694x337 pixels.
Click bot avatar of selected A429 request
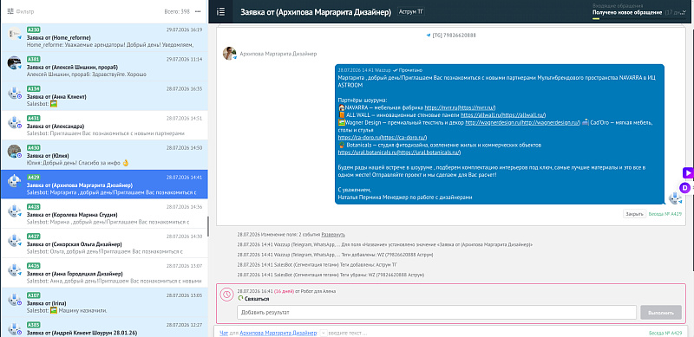[15, 182]
